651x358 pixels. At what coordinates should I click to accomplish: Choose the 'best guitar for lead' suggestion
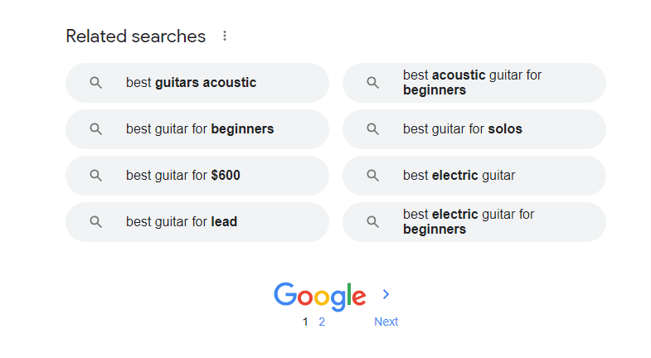click(x=181, y=222)
